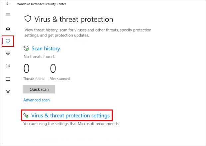This screenshot has width=206, height=146.
Task: Click the Files scanned count
Action: click(x=53, y=69)
